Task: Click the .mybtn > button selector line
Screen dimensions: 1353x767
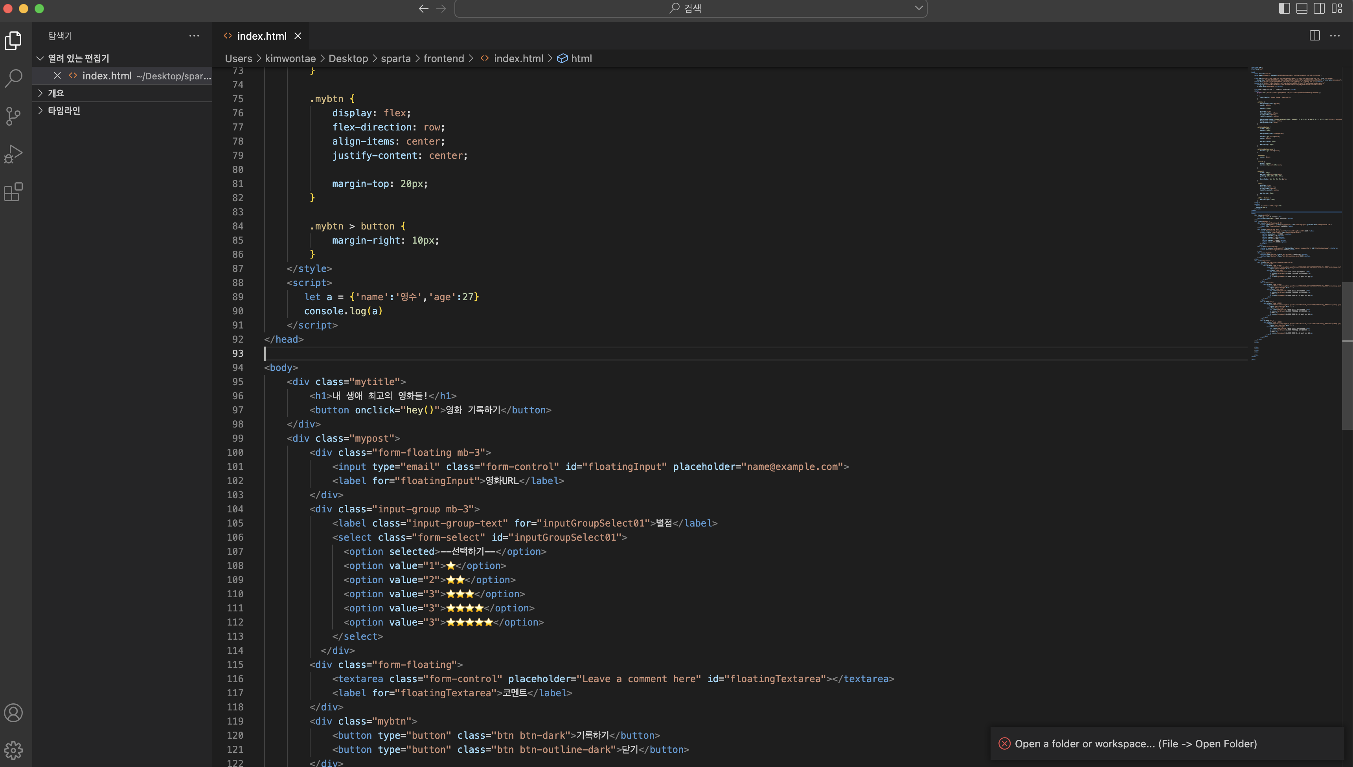Action: pos(358,226)
